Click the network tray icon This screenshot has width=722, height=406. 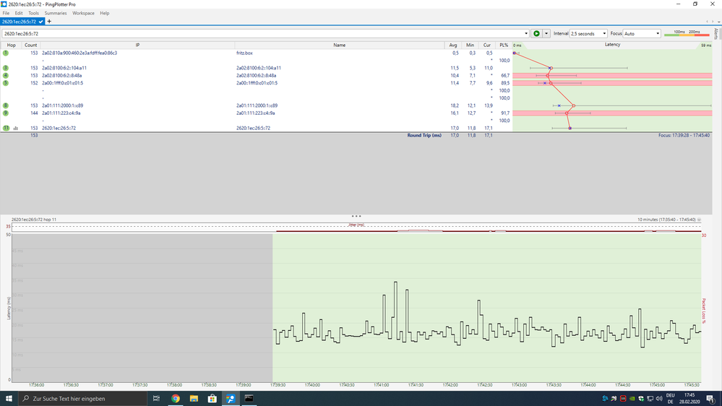point(650,399)
